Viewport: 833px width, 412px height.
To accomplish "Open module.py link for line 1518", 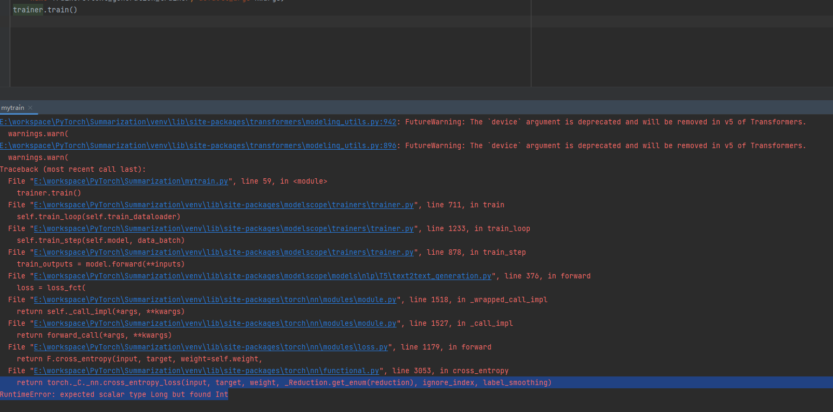I will 215,300.
